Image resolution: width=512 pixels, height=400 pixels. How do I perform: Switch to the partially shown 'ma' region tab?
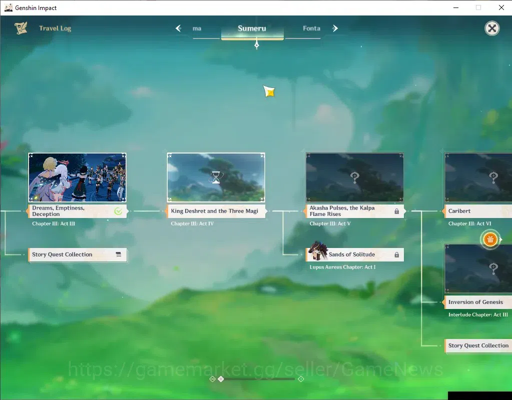click(x=197, y=28)
